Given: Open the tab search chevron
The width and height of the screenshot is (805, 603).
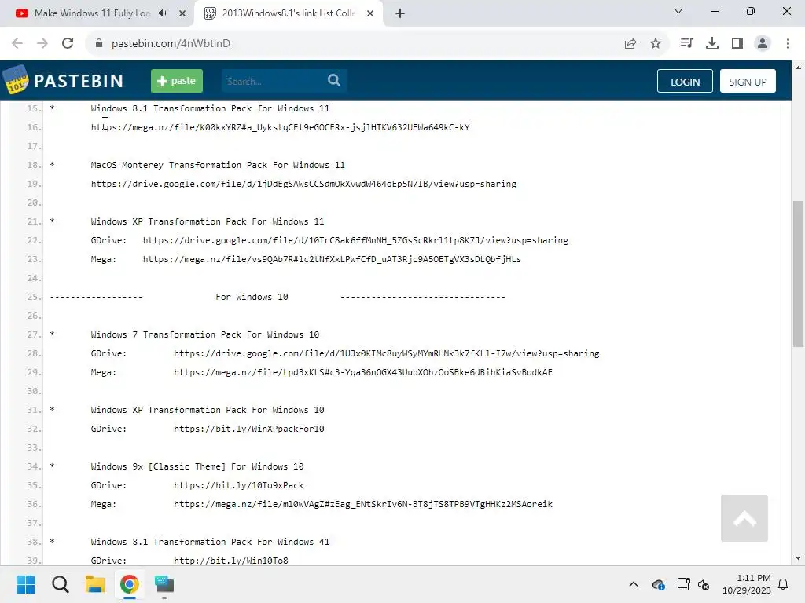Looking at the screenshot, I should pyautogui.click(x=678, y=11).
